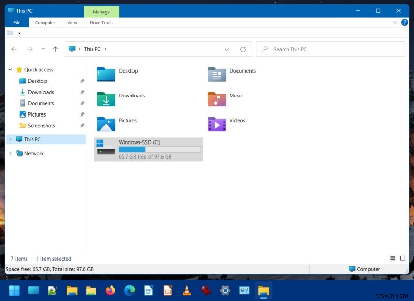Switch to the View ribbon tab
The image size is (414, 301).
point(72,22)
